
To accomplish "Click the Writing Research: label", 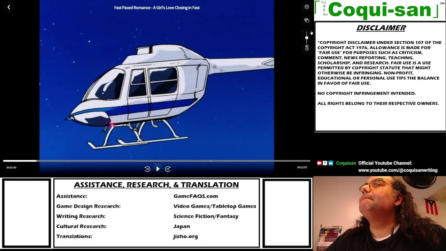I will point(81,216).
